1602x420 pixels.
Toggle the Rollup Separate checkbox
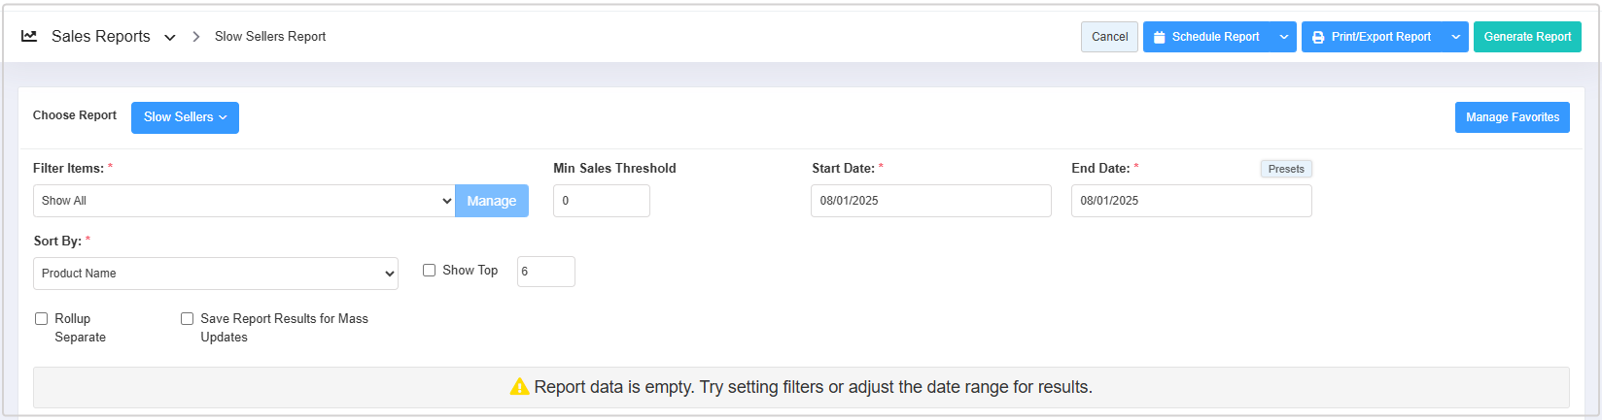tap(42, 319)
